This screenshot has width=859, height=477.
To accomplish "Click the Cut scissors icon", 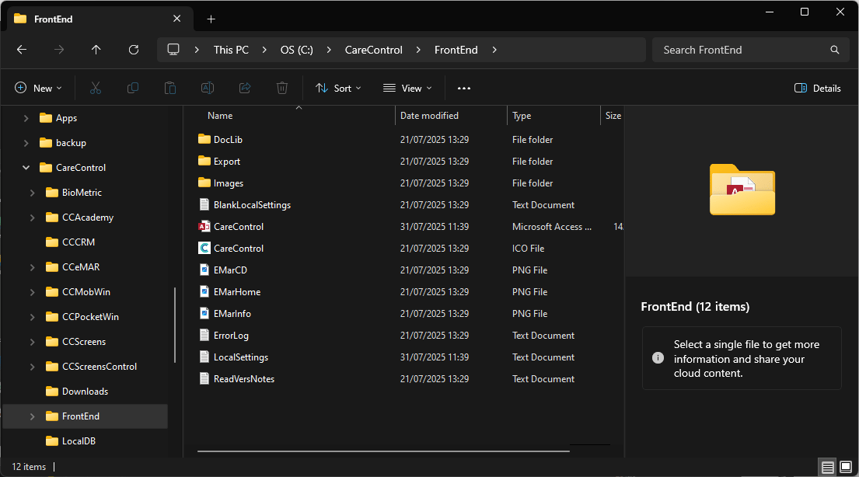I will point(96,88).
